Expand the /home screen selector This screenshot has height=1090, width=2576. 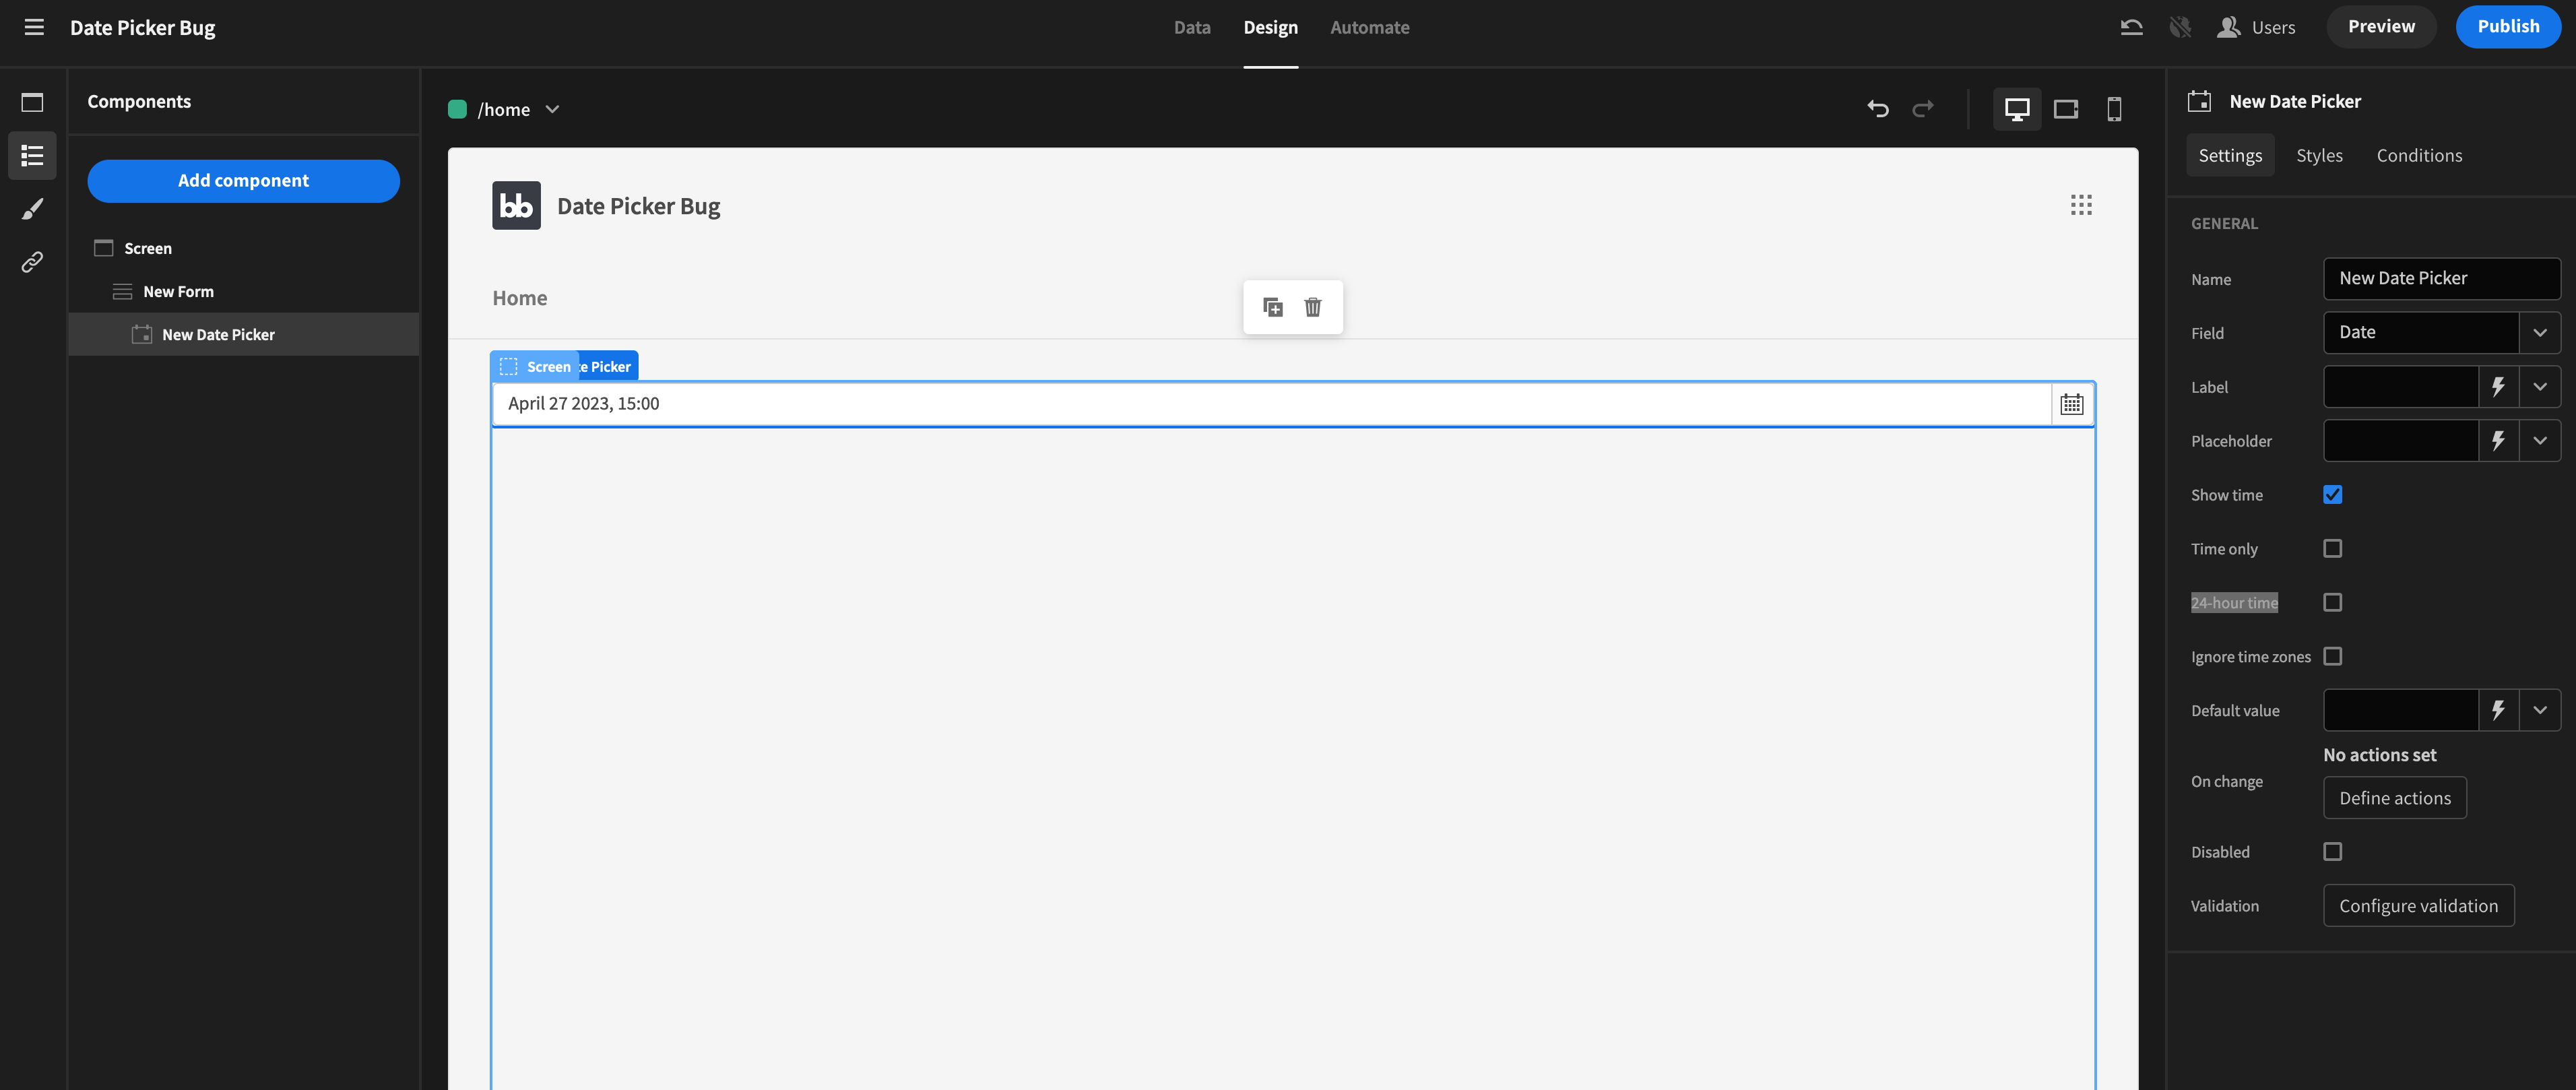point(552,109)
